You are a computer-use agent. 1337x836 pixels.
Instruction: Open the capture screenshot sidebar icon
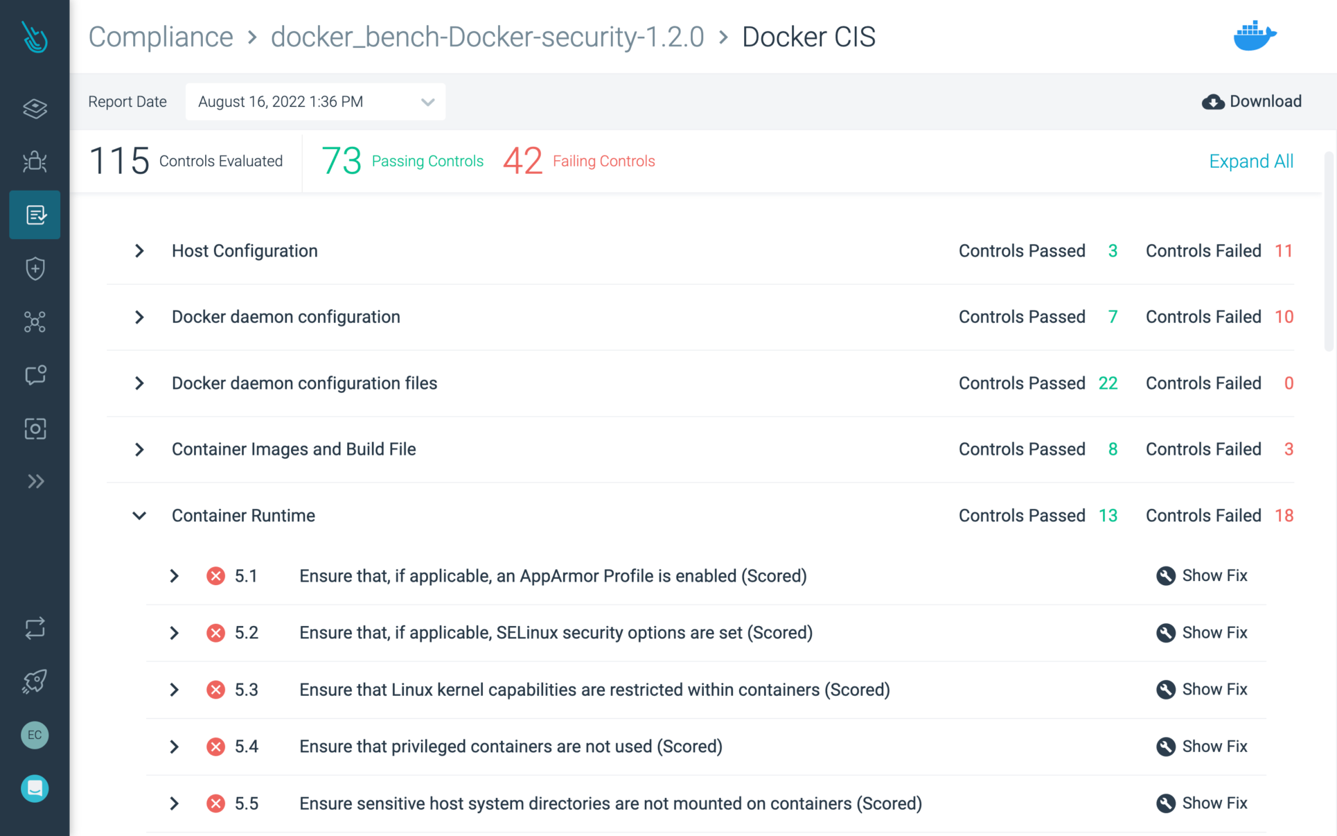point(35,428)
